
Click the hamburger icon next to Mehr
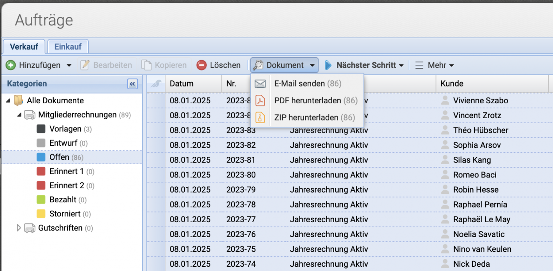[419, 65]
